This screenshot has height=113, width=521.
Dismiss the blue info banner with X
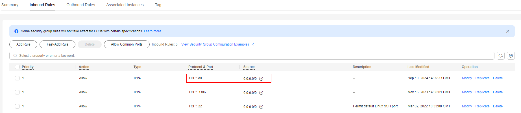coord(508,31)
